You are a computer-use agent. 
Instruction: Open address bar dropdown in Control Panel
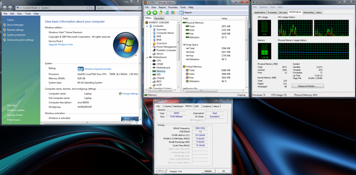88,8
